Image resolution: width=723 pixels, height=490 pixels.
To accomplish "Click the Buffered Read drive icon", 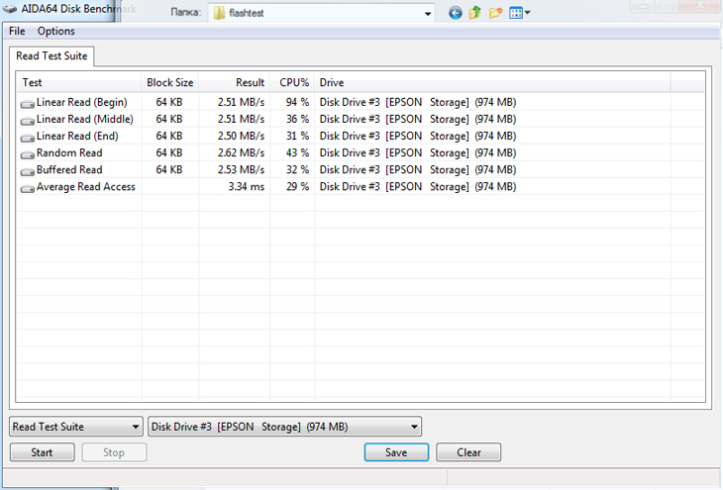I will pyautogui.click(x=28, y=170).
